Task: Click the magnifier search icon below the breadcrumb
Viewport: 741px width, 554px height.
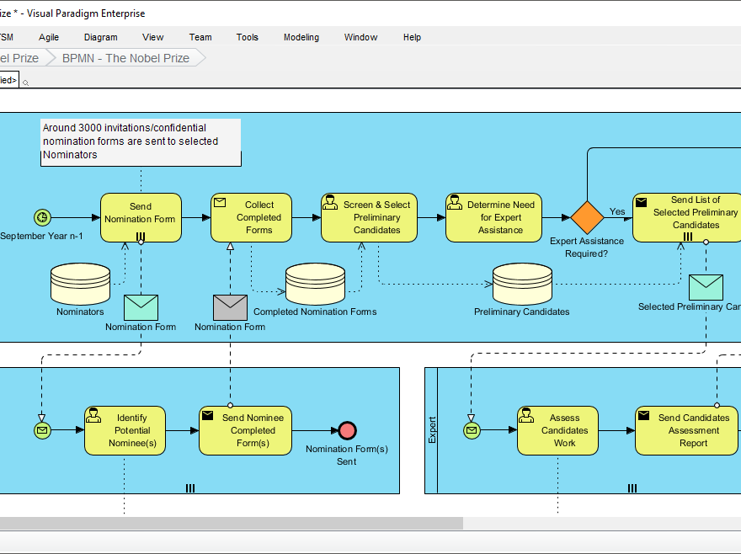Action: [24, 83]
